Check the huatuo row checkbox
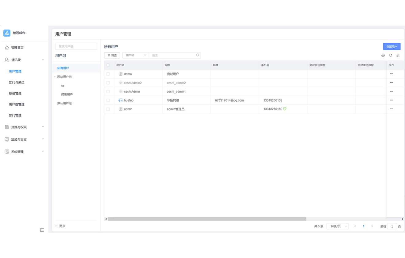 click(108, 100)
